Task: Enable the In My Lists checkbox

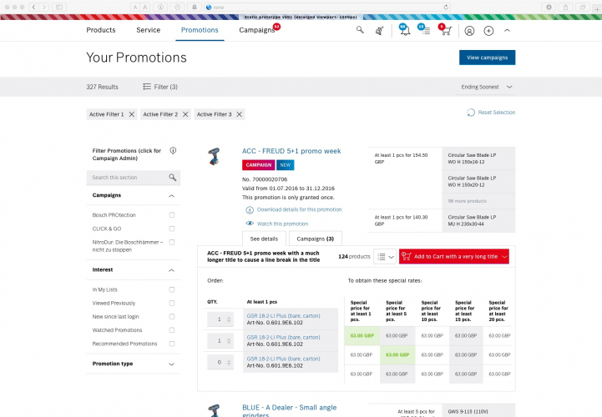Action: click(172, 289)
